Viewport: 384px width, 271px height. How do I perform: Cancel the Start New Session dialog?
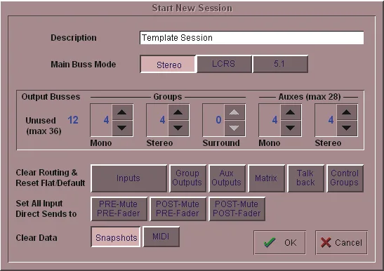click(x=341, y=243)
